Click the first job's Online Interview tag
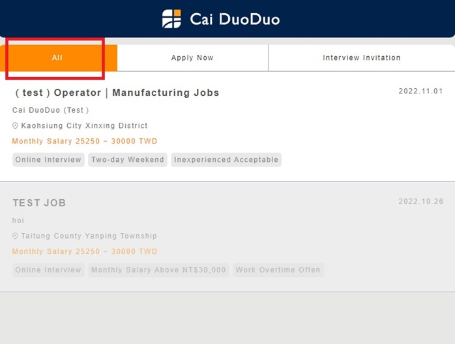455x344 pixels. [48, 160]
